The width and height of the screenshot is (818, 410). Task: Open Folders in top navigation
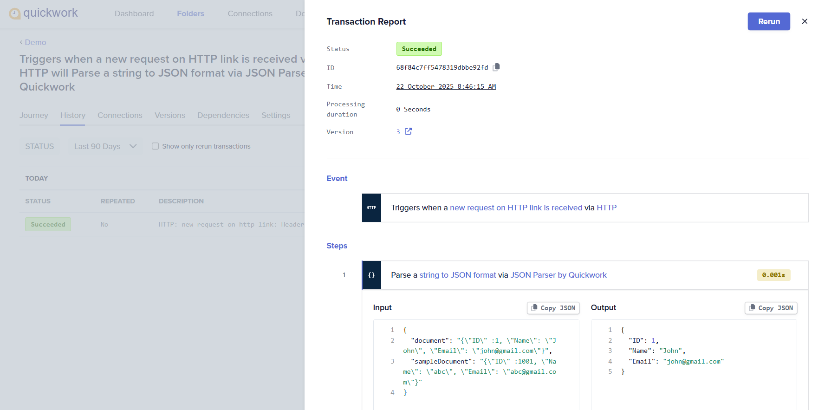(191, 13)
